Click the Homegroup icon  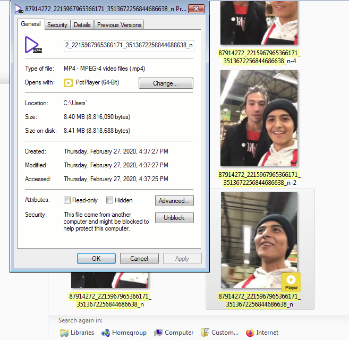tap(106, 333)
